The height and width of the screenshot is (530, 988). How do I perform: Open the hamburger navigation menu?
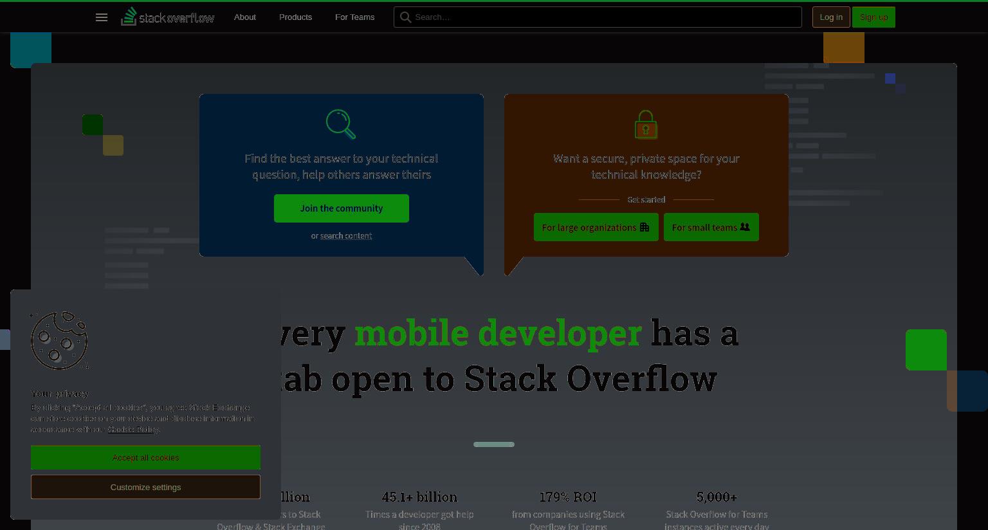point(102,17)
